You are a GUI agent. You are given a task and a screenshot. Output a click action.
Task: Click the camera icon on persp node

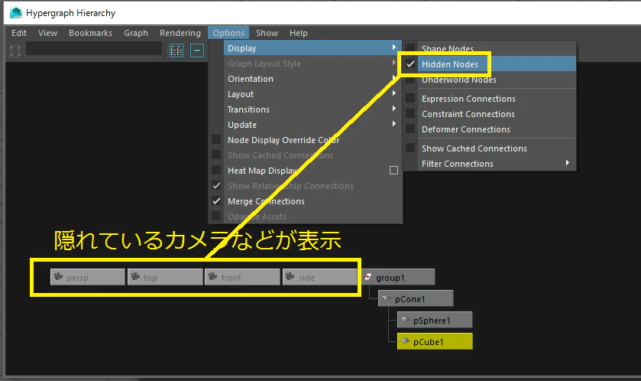(59, 277)
